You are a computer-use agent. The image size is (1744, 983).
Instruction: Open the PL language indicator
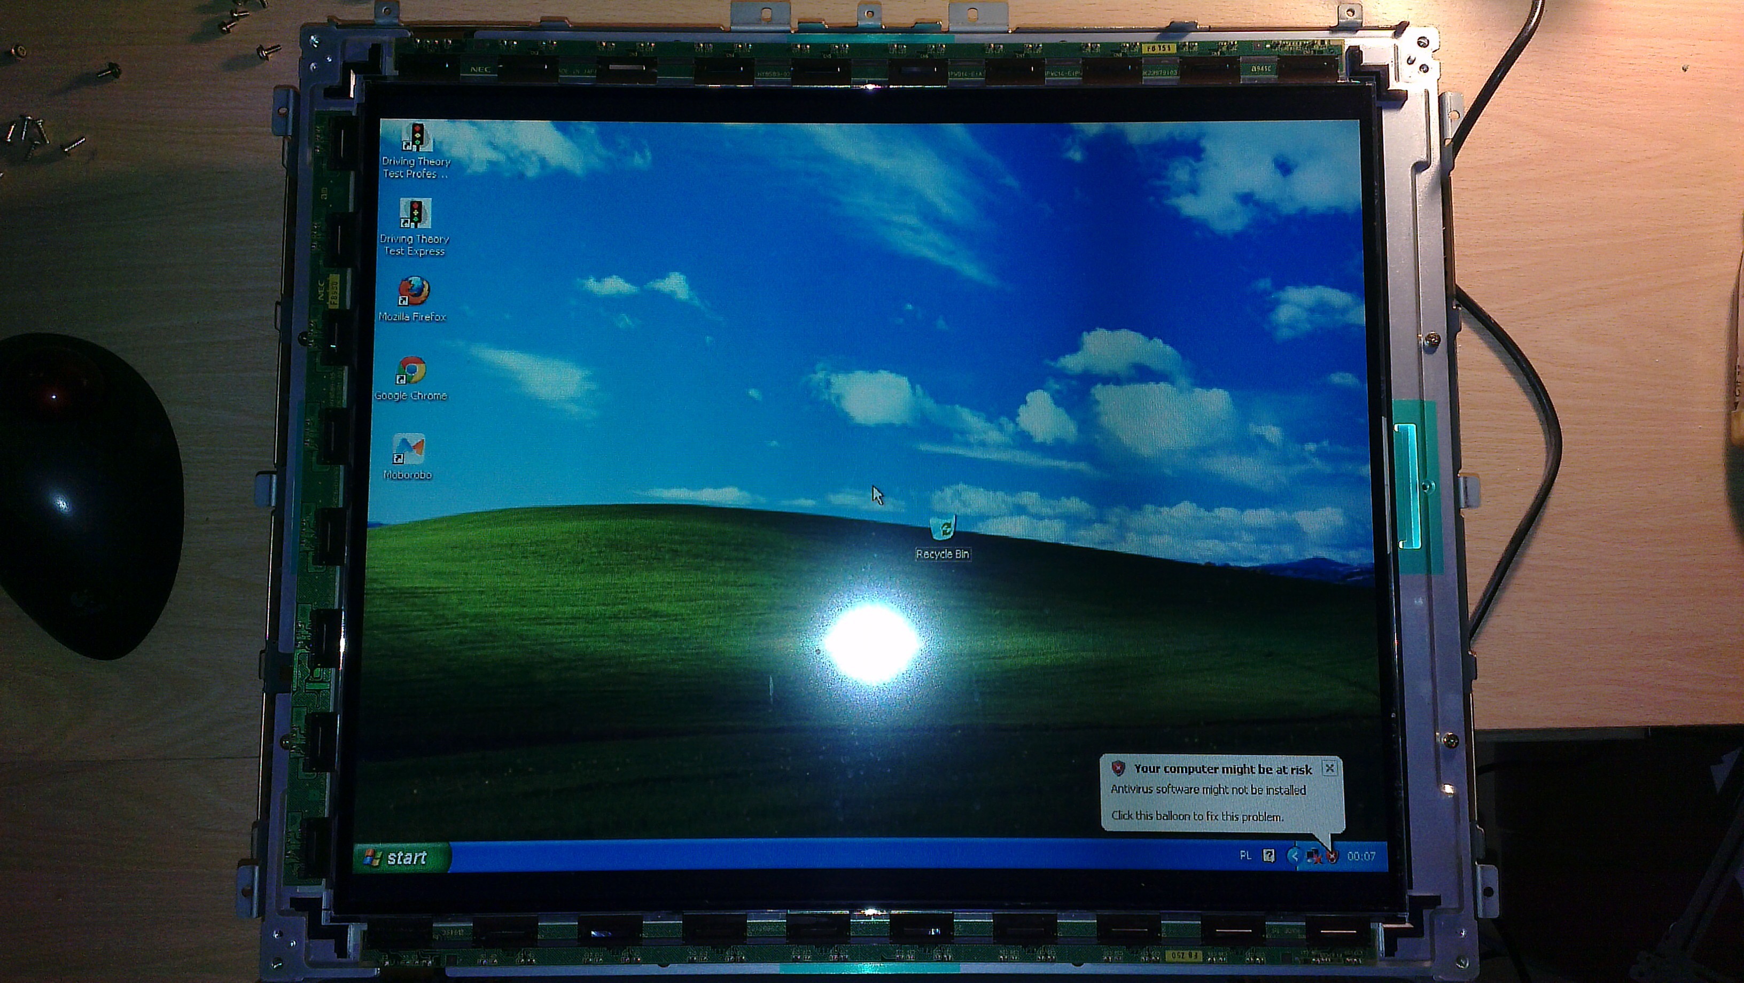(x=1245, y=856)
